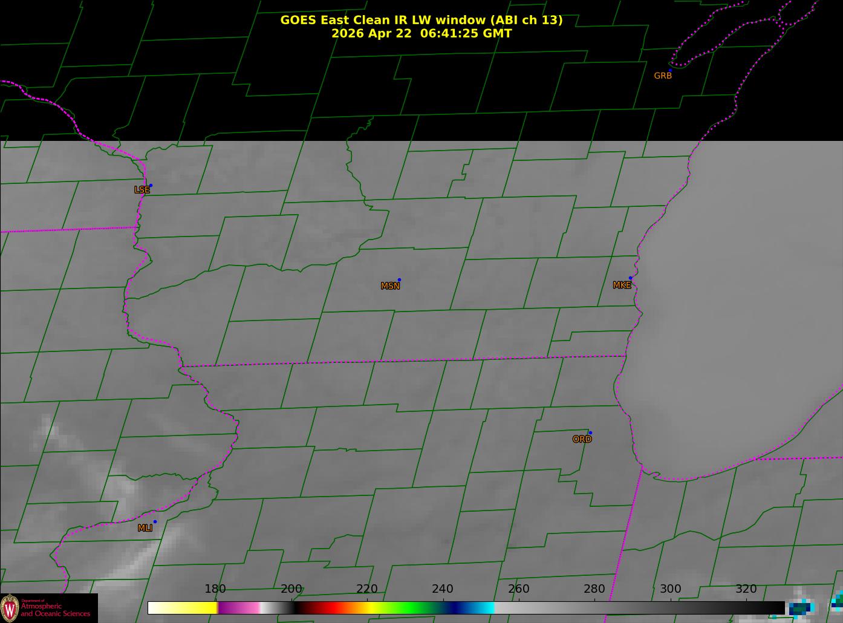843x623 pixels.
Task: Click the Atmospheric and Oceanic Sciences text
Action: tap(55, 609)
